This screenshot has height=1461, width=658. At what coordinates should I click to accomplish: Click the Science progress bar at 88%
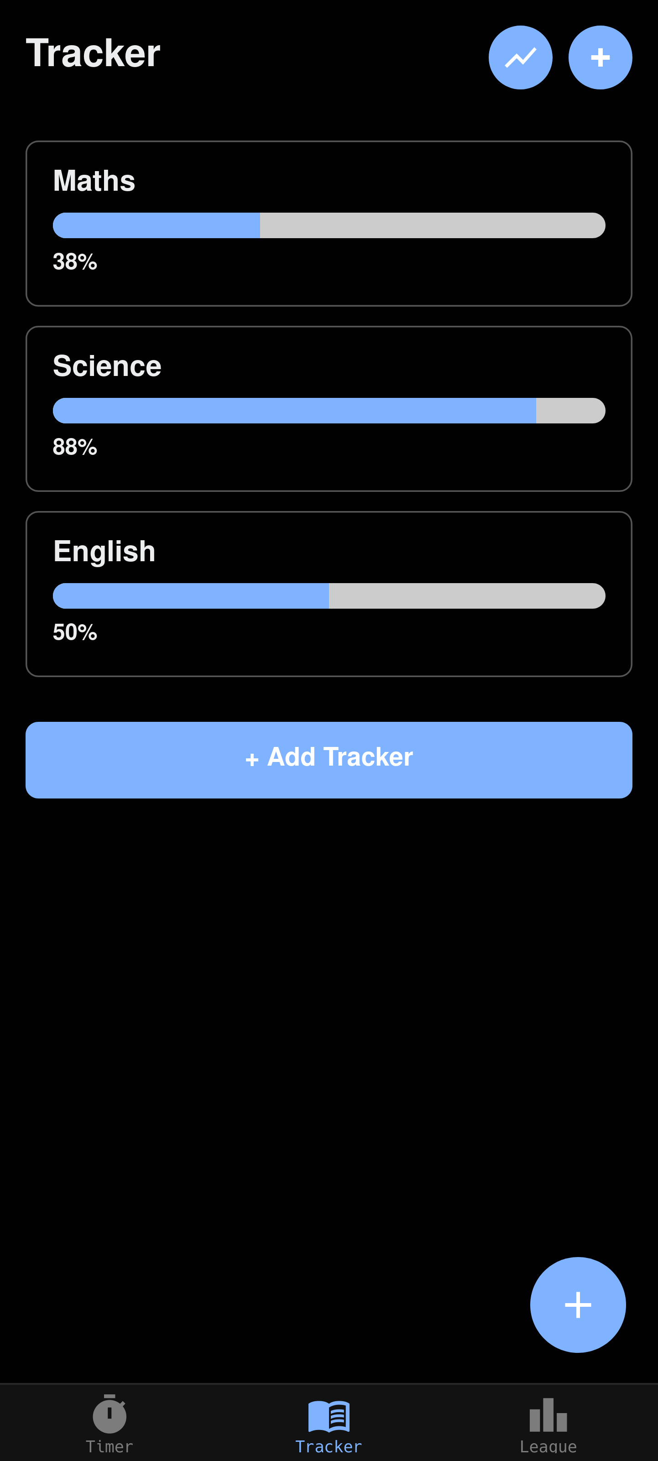329,411
